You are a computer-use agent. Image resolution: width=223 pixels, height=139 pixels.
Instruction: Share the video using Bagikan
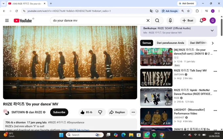click(117, 112)
